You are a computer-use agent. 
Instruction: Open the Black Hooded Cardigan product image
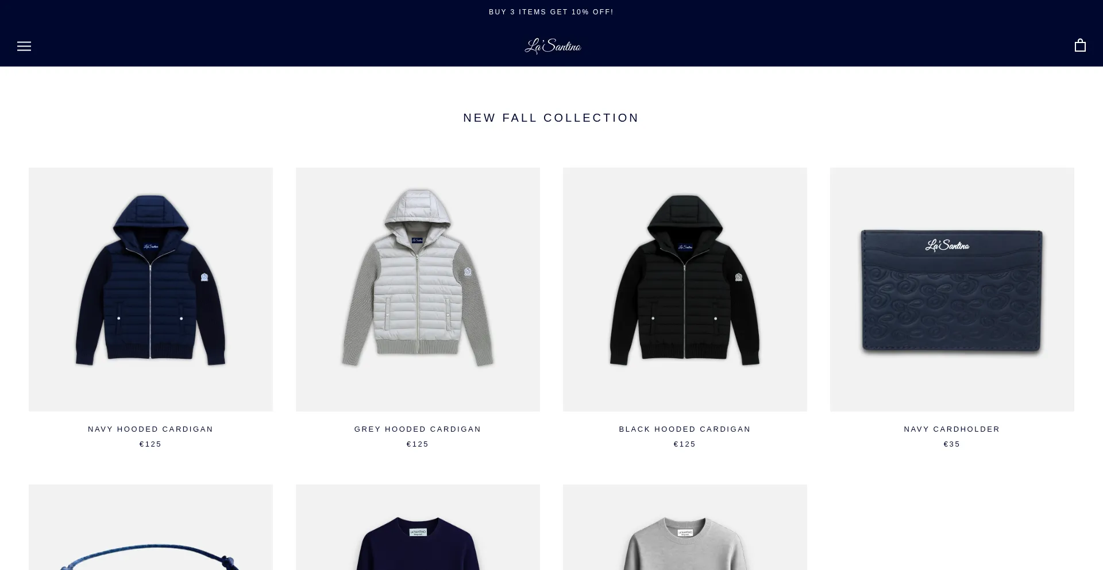[685, 289]
